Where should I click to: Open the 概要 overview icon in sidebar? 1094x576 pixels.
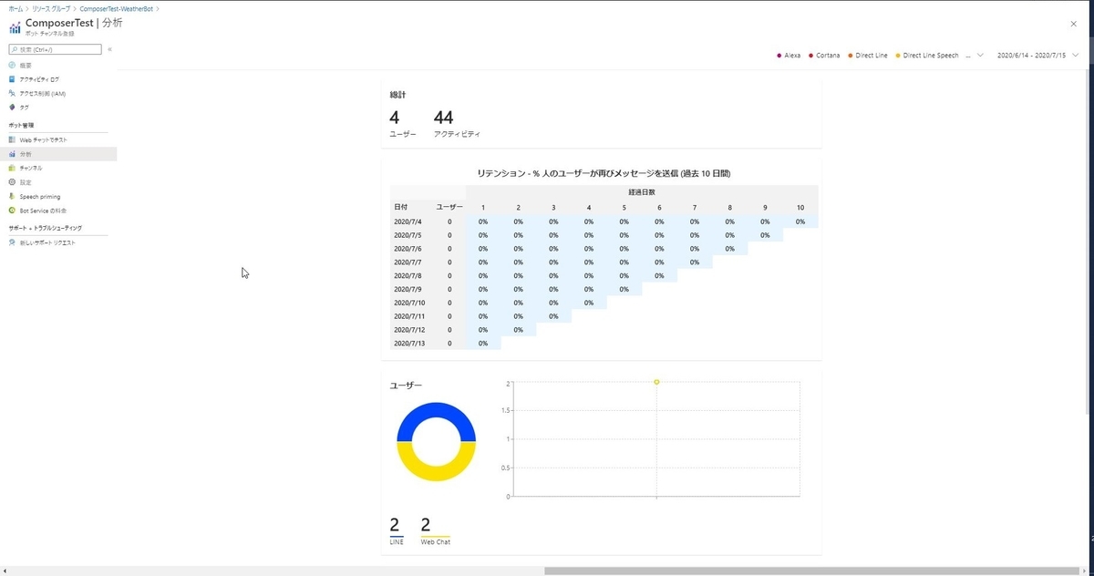click(12, 66)
